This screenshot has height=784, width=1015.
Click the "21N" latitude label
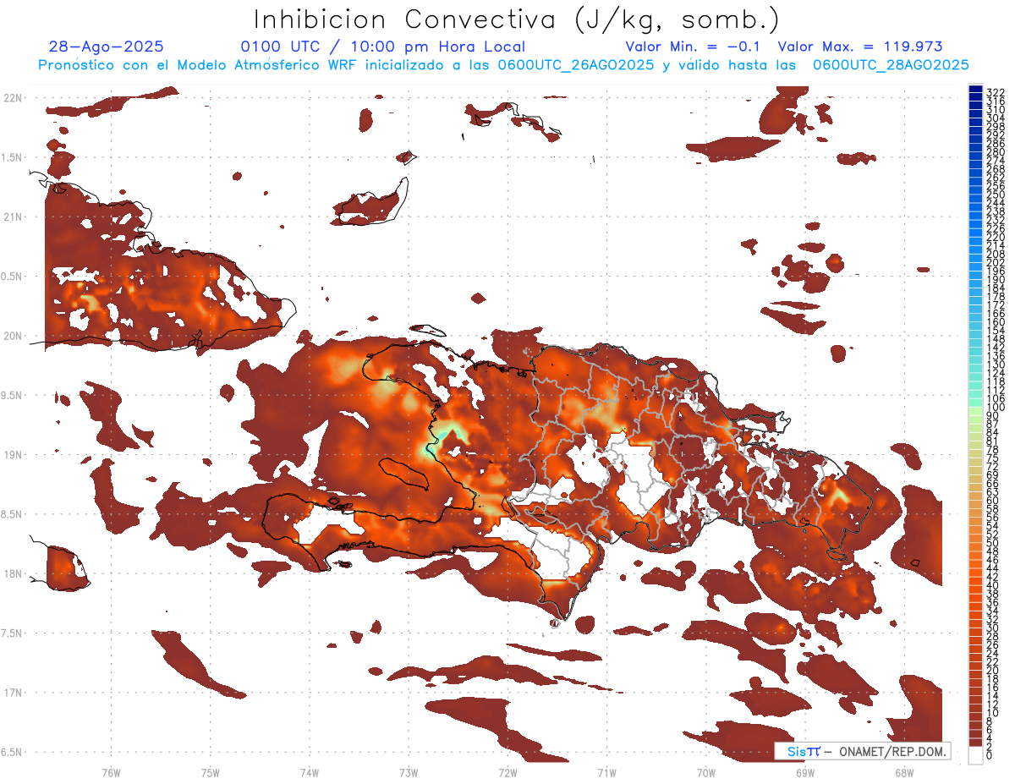pyautogui.click(x=13, y=217)
